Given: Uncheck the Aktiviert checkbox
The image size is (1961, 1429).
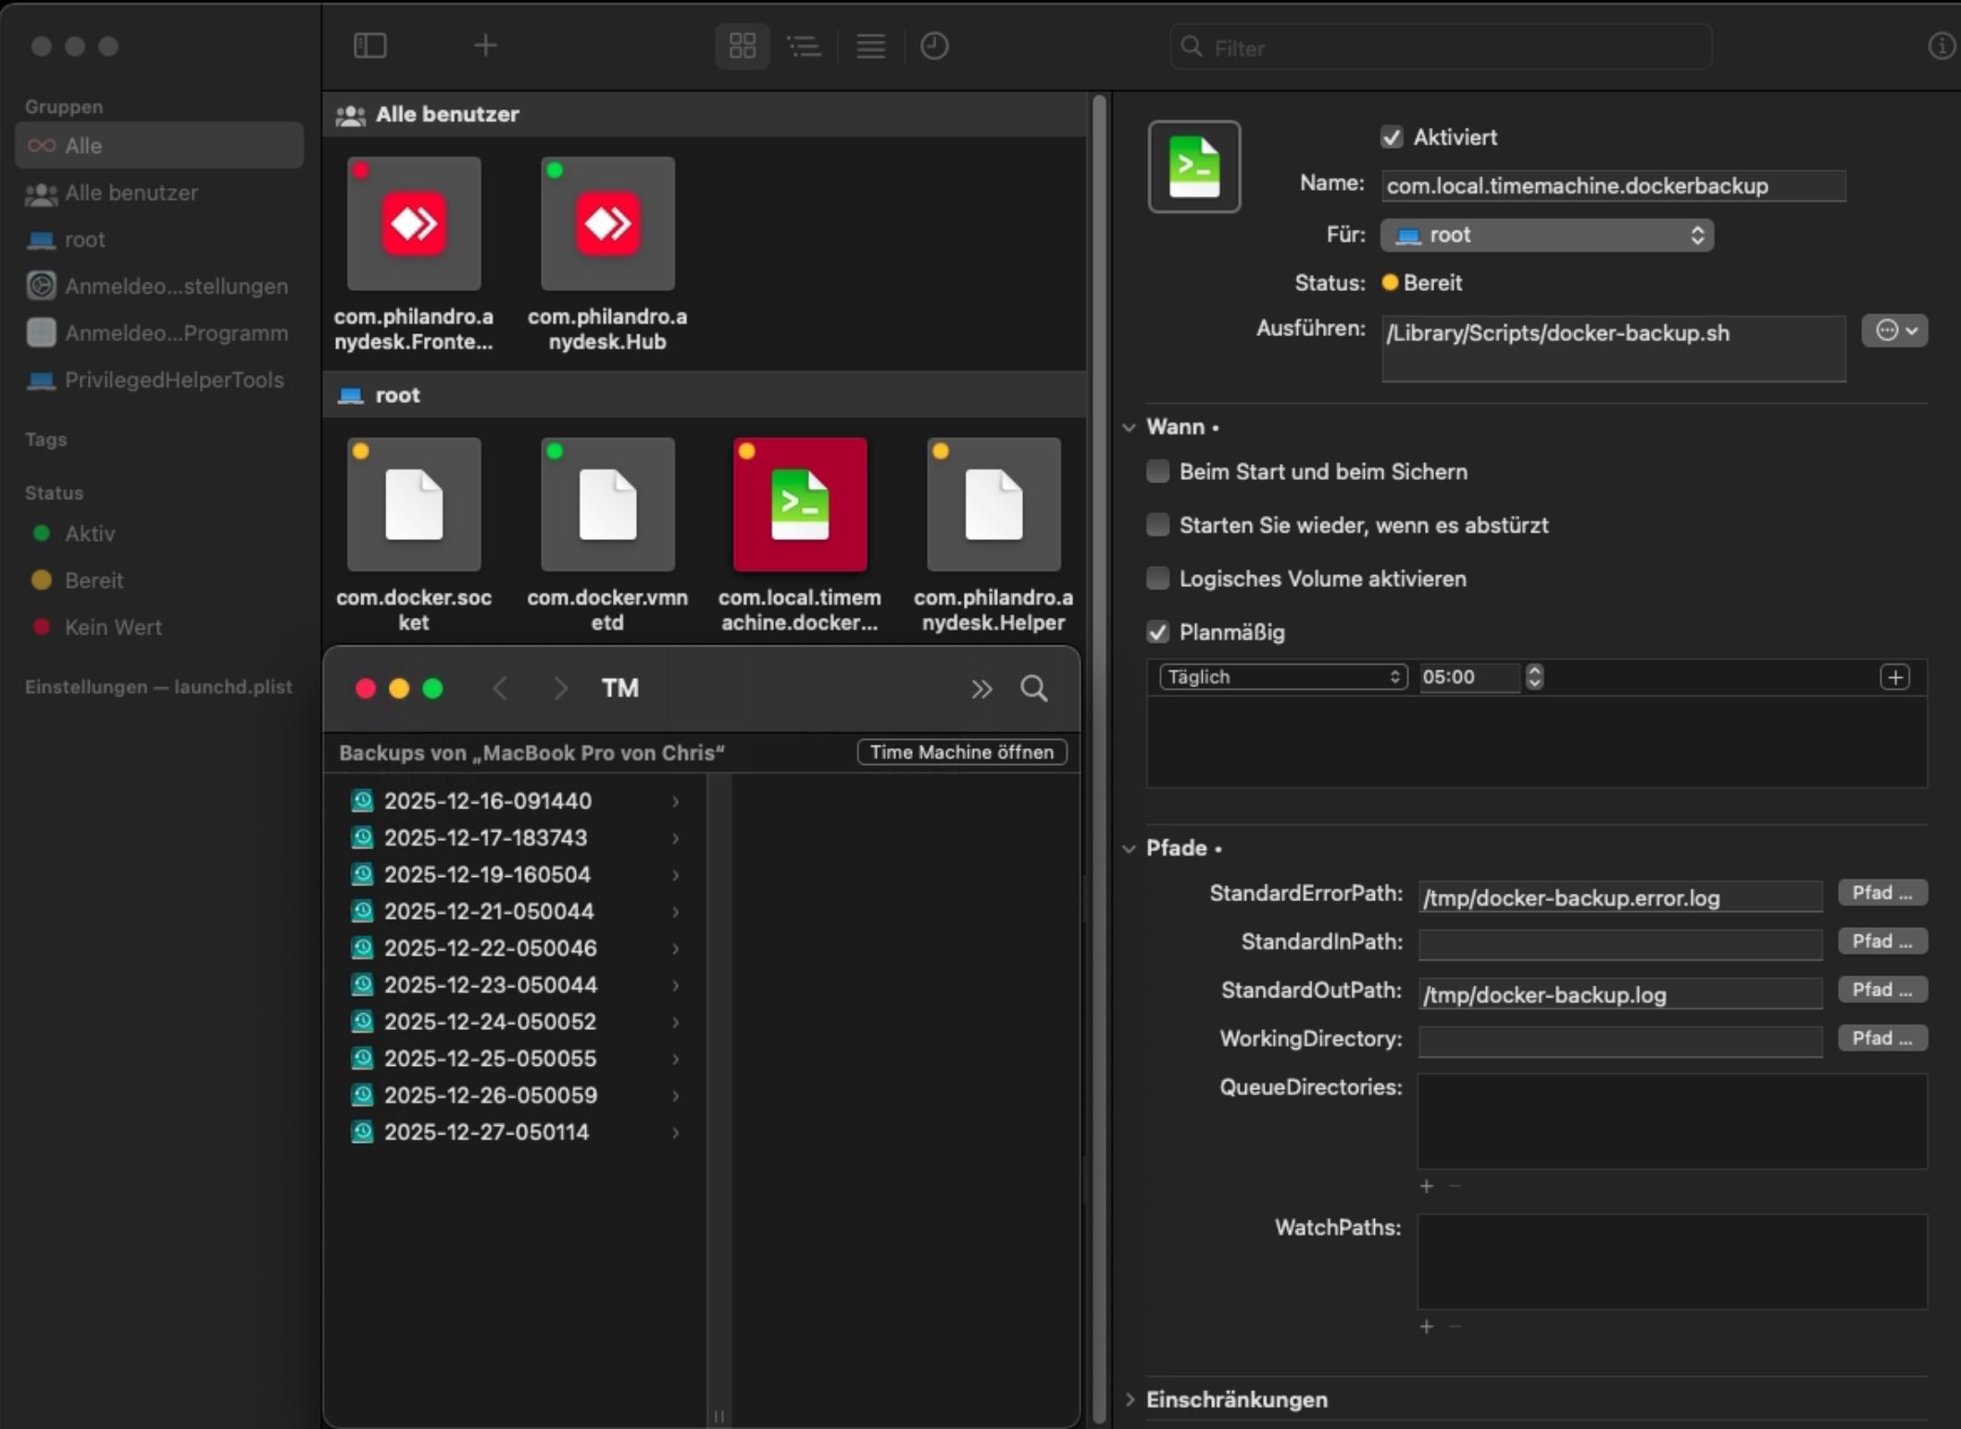Looking at the screenshot, I should [1392, 137].
